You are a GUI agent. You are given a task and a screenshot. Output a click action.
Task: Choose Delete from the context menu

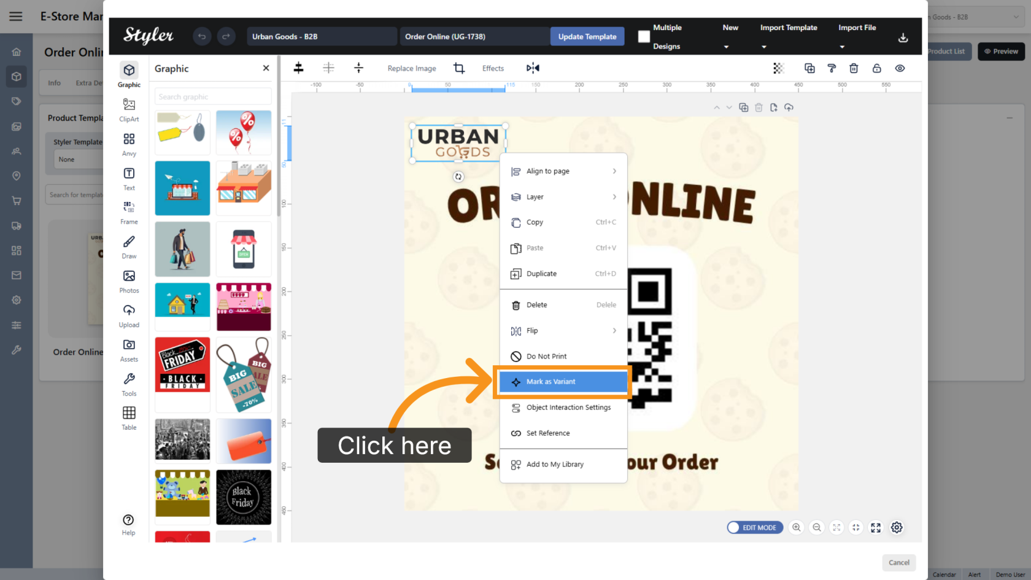563,305
